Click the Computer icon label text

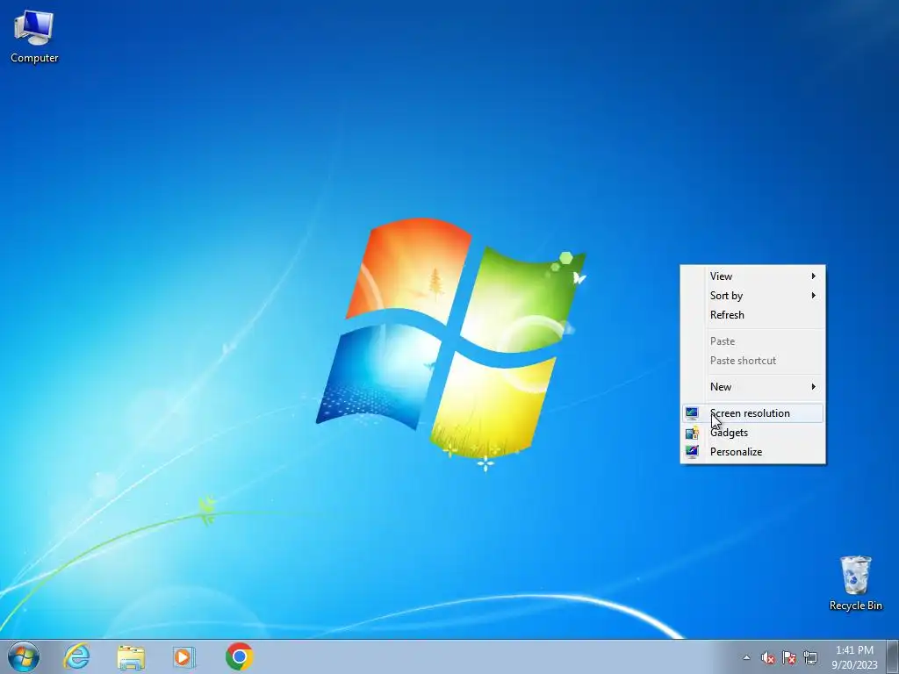pos(34,58)
